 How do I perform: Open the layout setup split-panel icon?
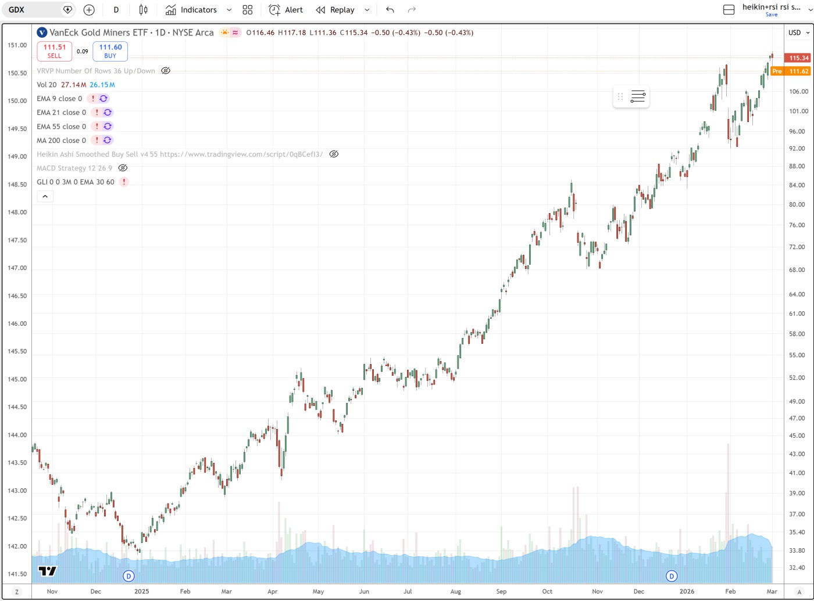tap(729, 10)
